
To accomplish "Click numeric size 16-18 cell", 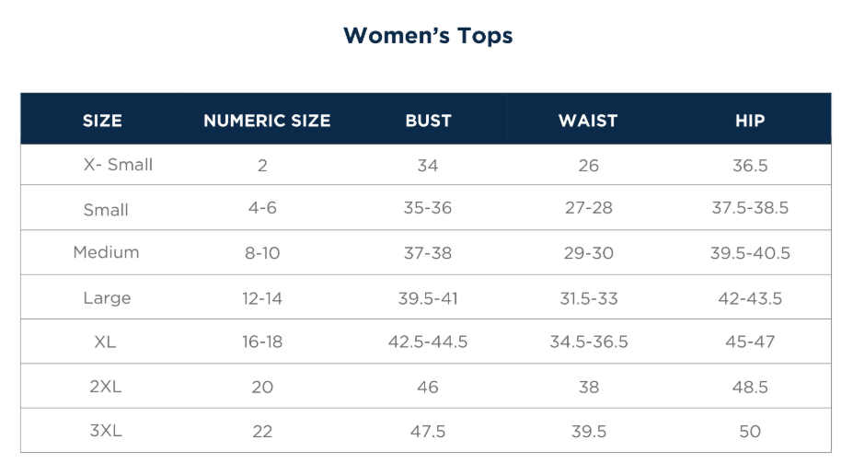I will [x=262, y=342].
